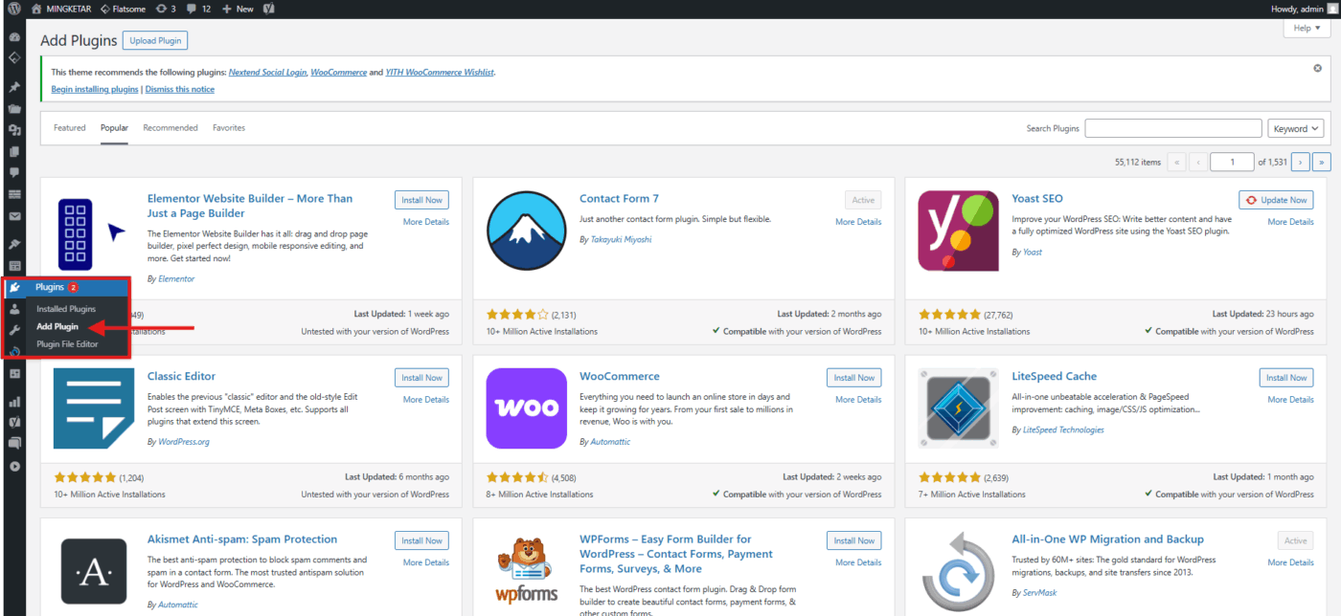Image resolution: width=1341 pixels, height=616 pixels.
Task: Open the Dashboard icon in sidebar
Action: [14, 37]
